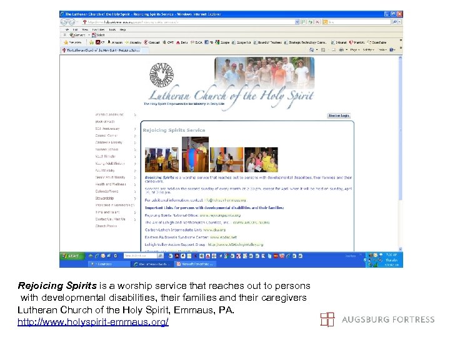Open the group photo in yellow shirts
Image resolution: width=450 pixels, height=337 pixels.
coord(261,160)
